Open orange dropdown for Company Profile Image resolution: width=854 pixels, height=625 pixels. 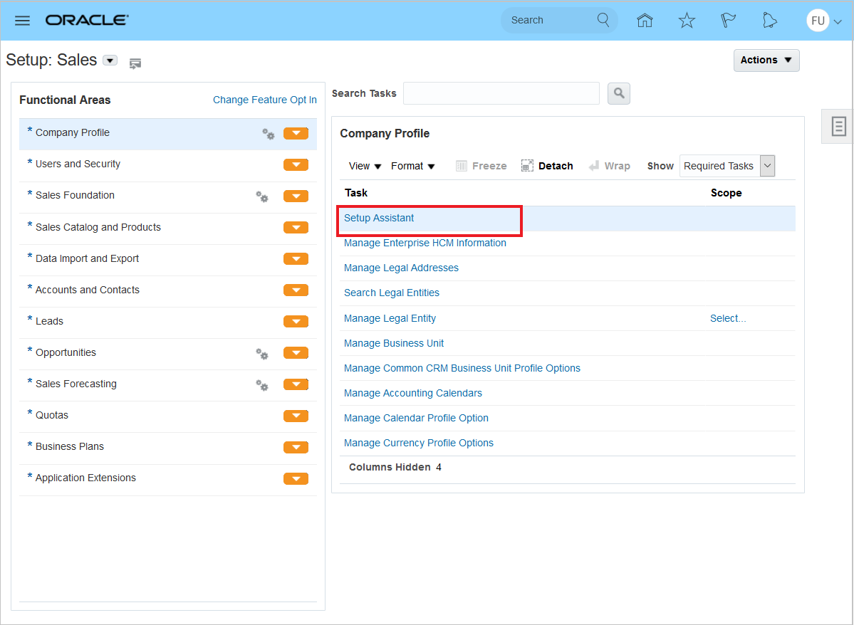pos(296,133)
